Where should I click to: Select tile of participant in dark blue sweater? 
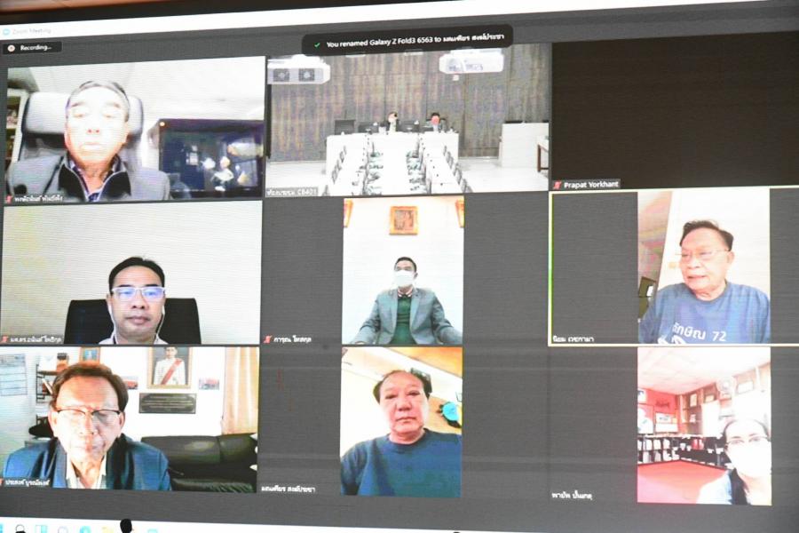point(401,420)
